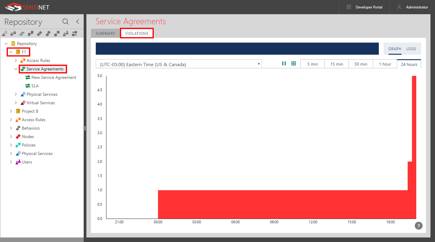Switch to the Violations tab
Screen dimensions: 435x242
pos(137,33)
